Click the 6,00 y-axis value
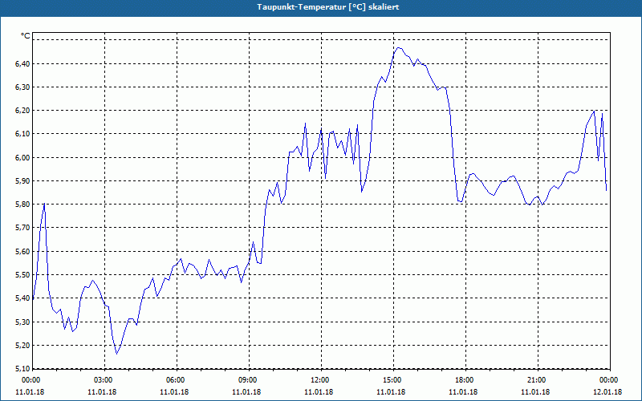Image resolution: width=642 pixels, height=401 pixels. (x=23, y=157)
